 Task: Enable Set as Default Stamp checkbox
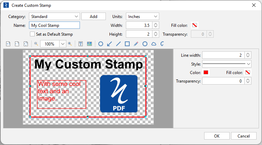pos(32,34)
